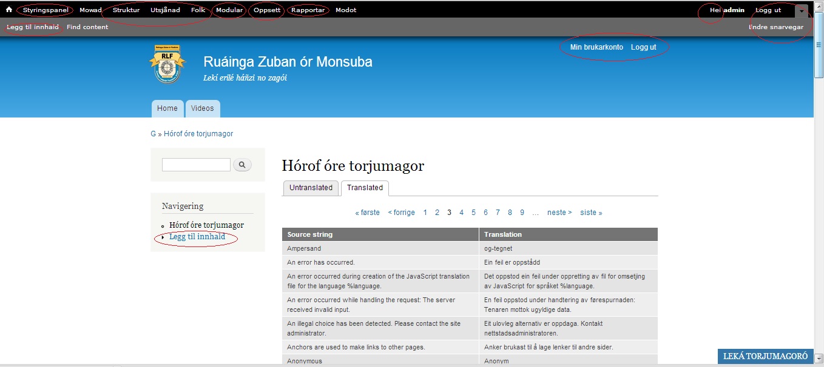
Task: Click the home icon in admin toolbar
Action: 9,10
